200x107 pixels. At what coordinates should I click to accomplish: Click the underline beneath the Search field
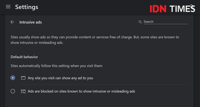coord(166,24)
